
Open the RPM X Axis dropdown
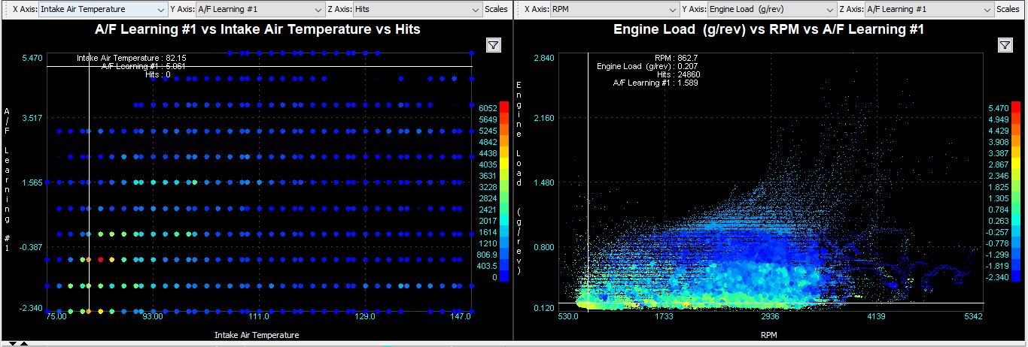tap(613, 10)
